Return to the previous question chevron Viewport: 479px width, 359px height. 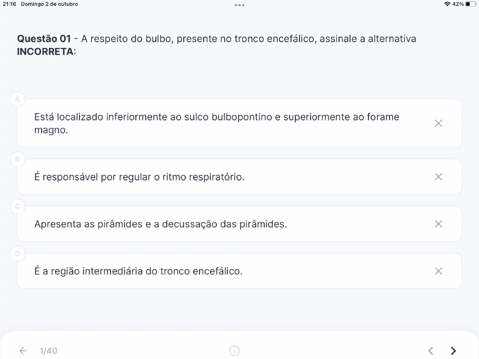tap(431, 351)
